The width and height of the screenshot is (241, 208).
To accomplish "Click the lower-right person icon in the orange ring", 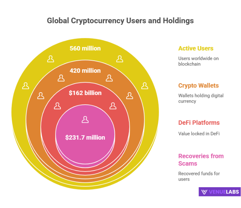I will (x=130, y=96).
